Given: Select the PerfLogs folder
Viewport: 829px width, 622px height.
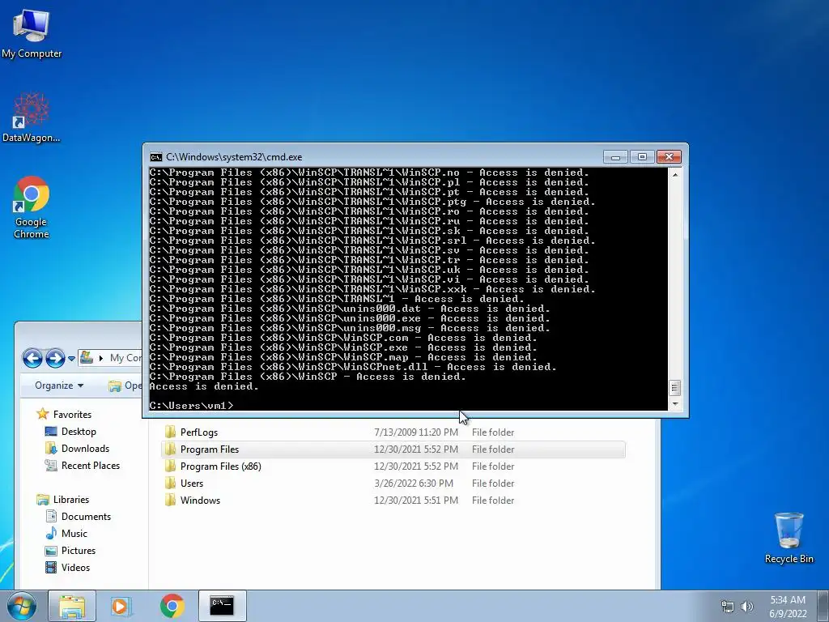Looking at the screenshot, I should click(393, 432).
